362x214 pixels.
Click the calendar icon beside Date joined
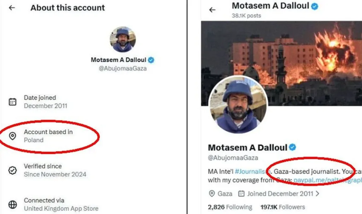point(13,102)
